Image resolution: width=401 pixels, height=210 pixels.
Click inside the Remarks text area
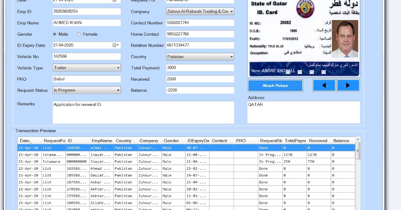[x=144, y=112]
